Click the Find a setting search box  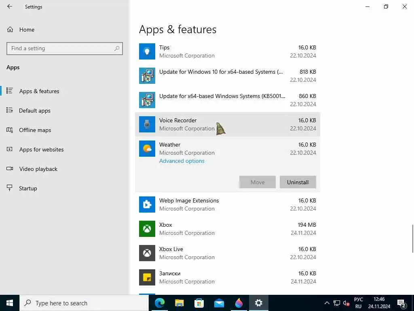click(65, 49)
